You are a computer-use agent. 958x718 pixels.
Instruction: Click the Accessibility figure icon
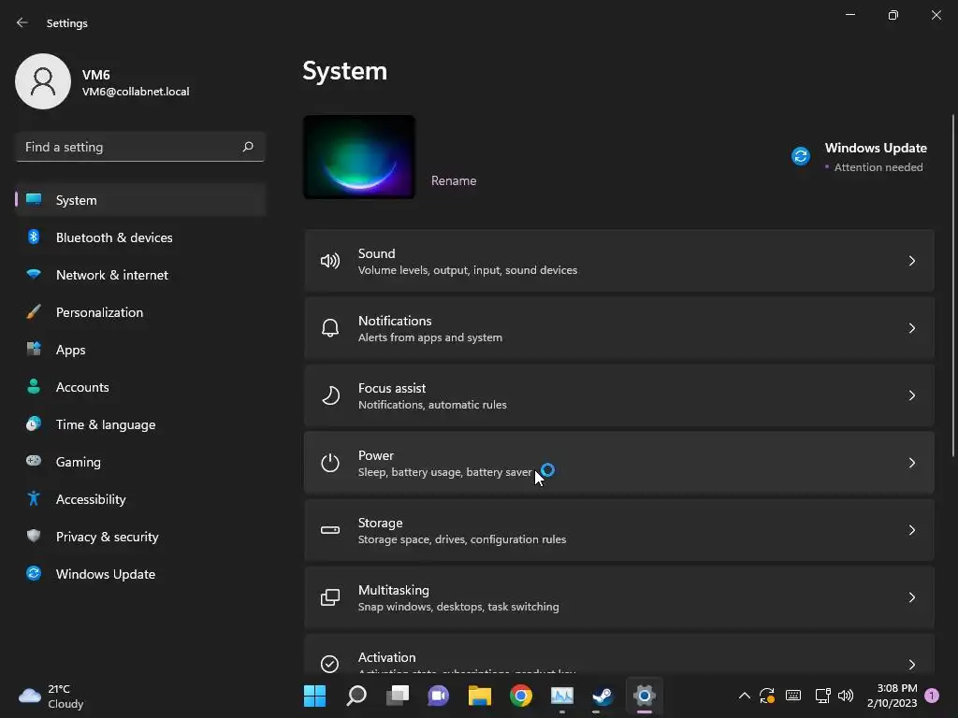click(x=34, y=499)
